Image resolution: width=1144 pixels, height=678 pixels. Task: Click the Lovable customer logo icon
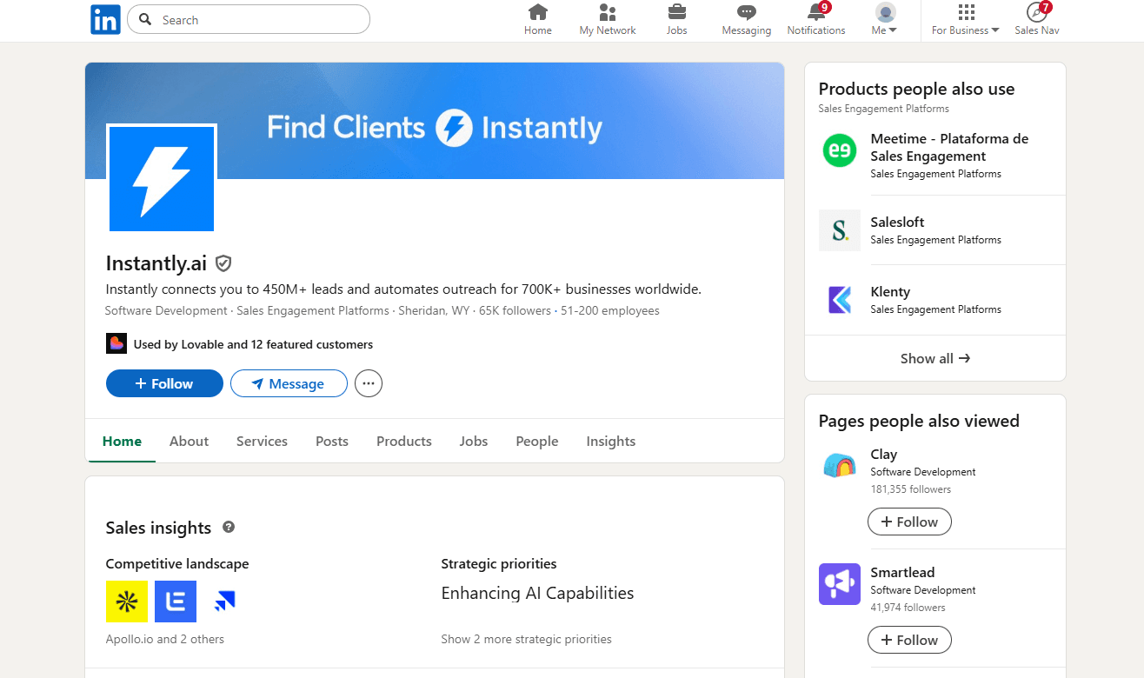point(116,343)
